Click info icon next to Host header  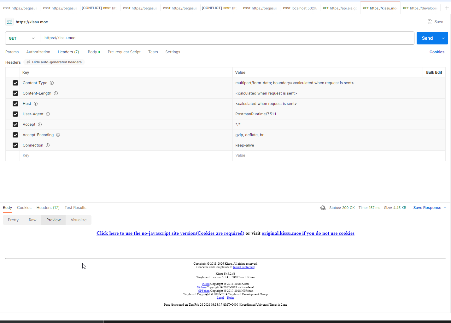click(36, 104)
